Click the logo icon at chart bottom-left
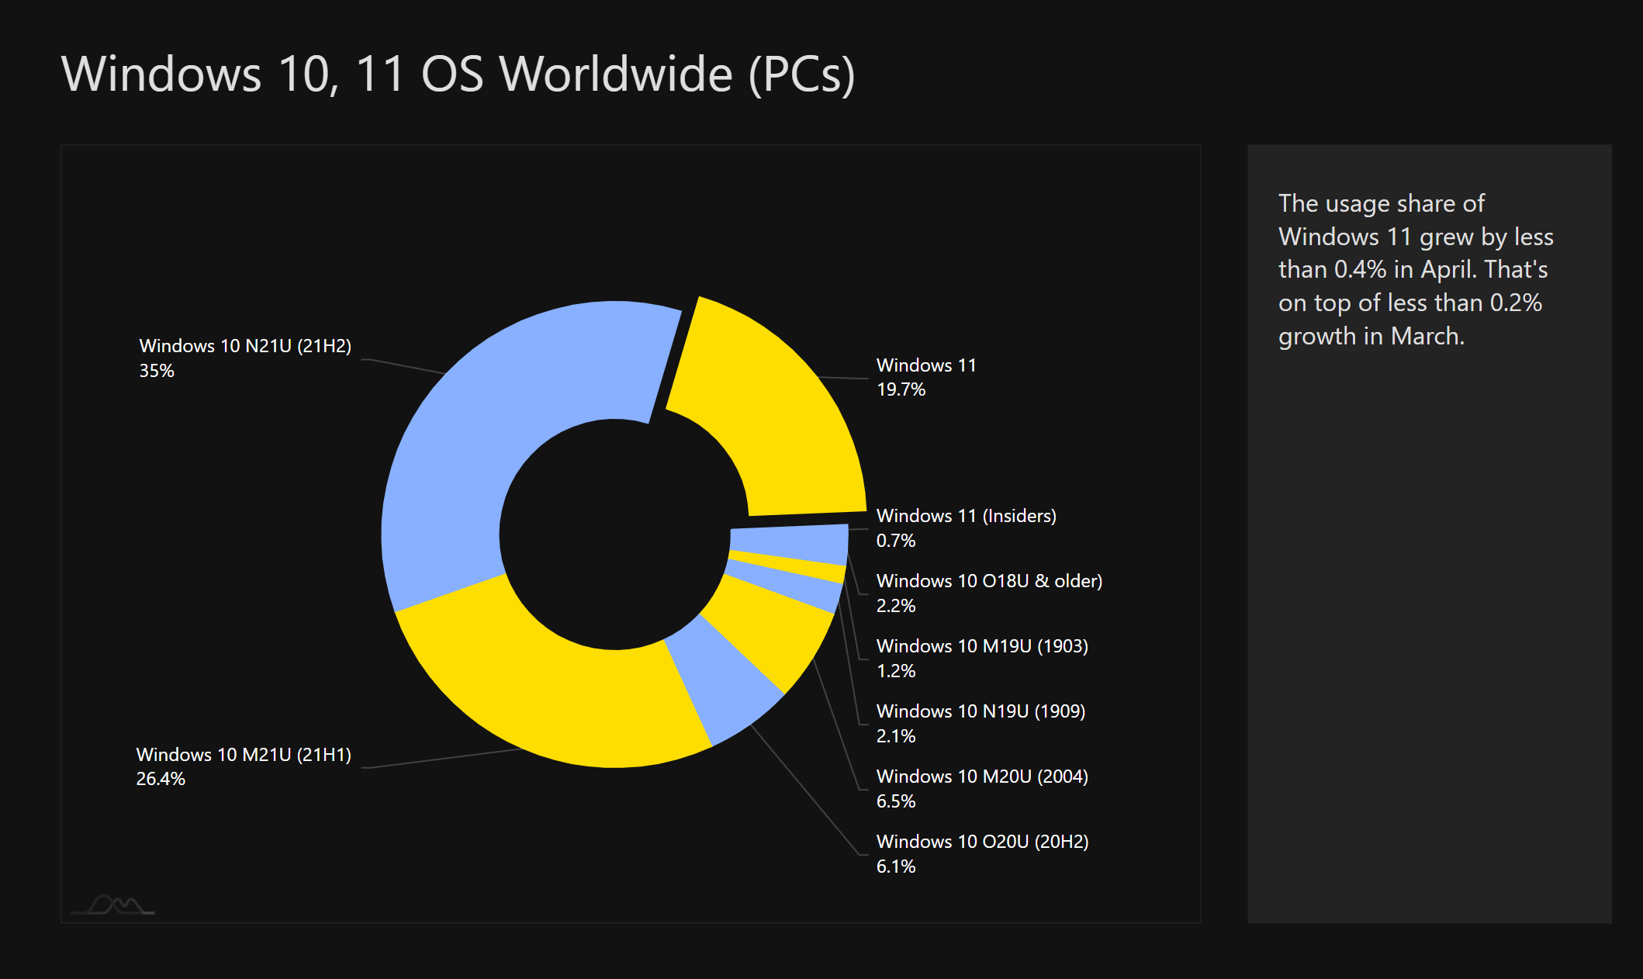Viewport: 1643px width, 979px height. (113, 905)
